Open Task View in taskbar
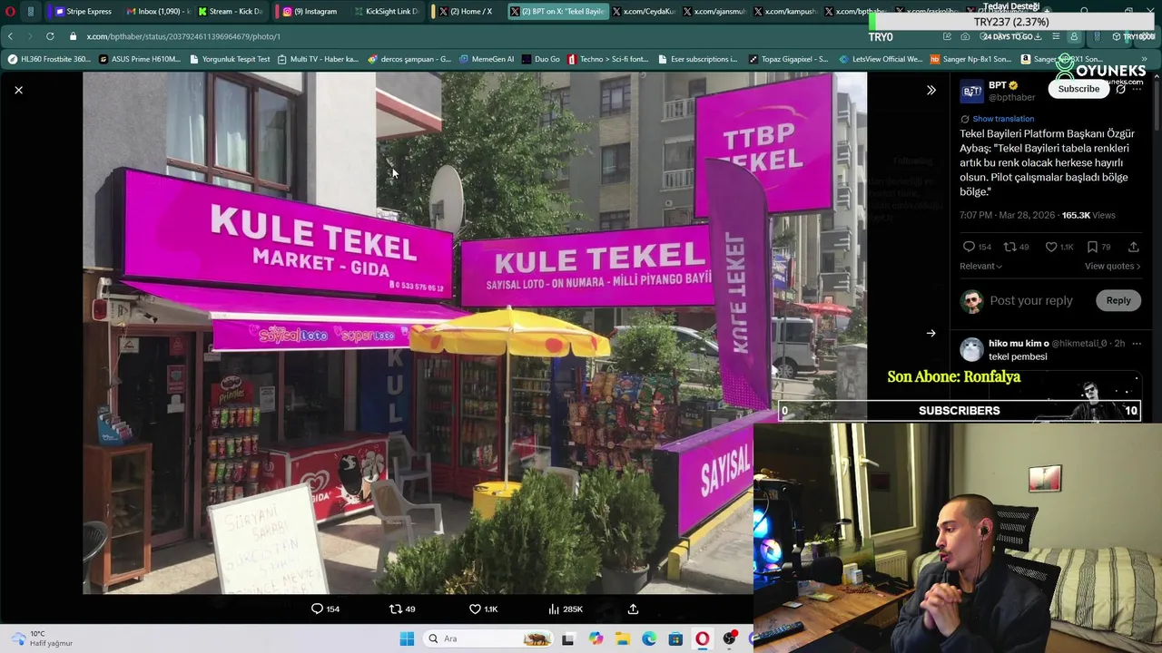This screenshot has width=1162, height=653. point(567,638)
